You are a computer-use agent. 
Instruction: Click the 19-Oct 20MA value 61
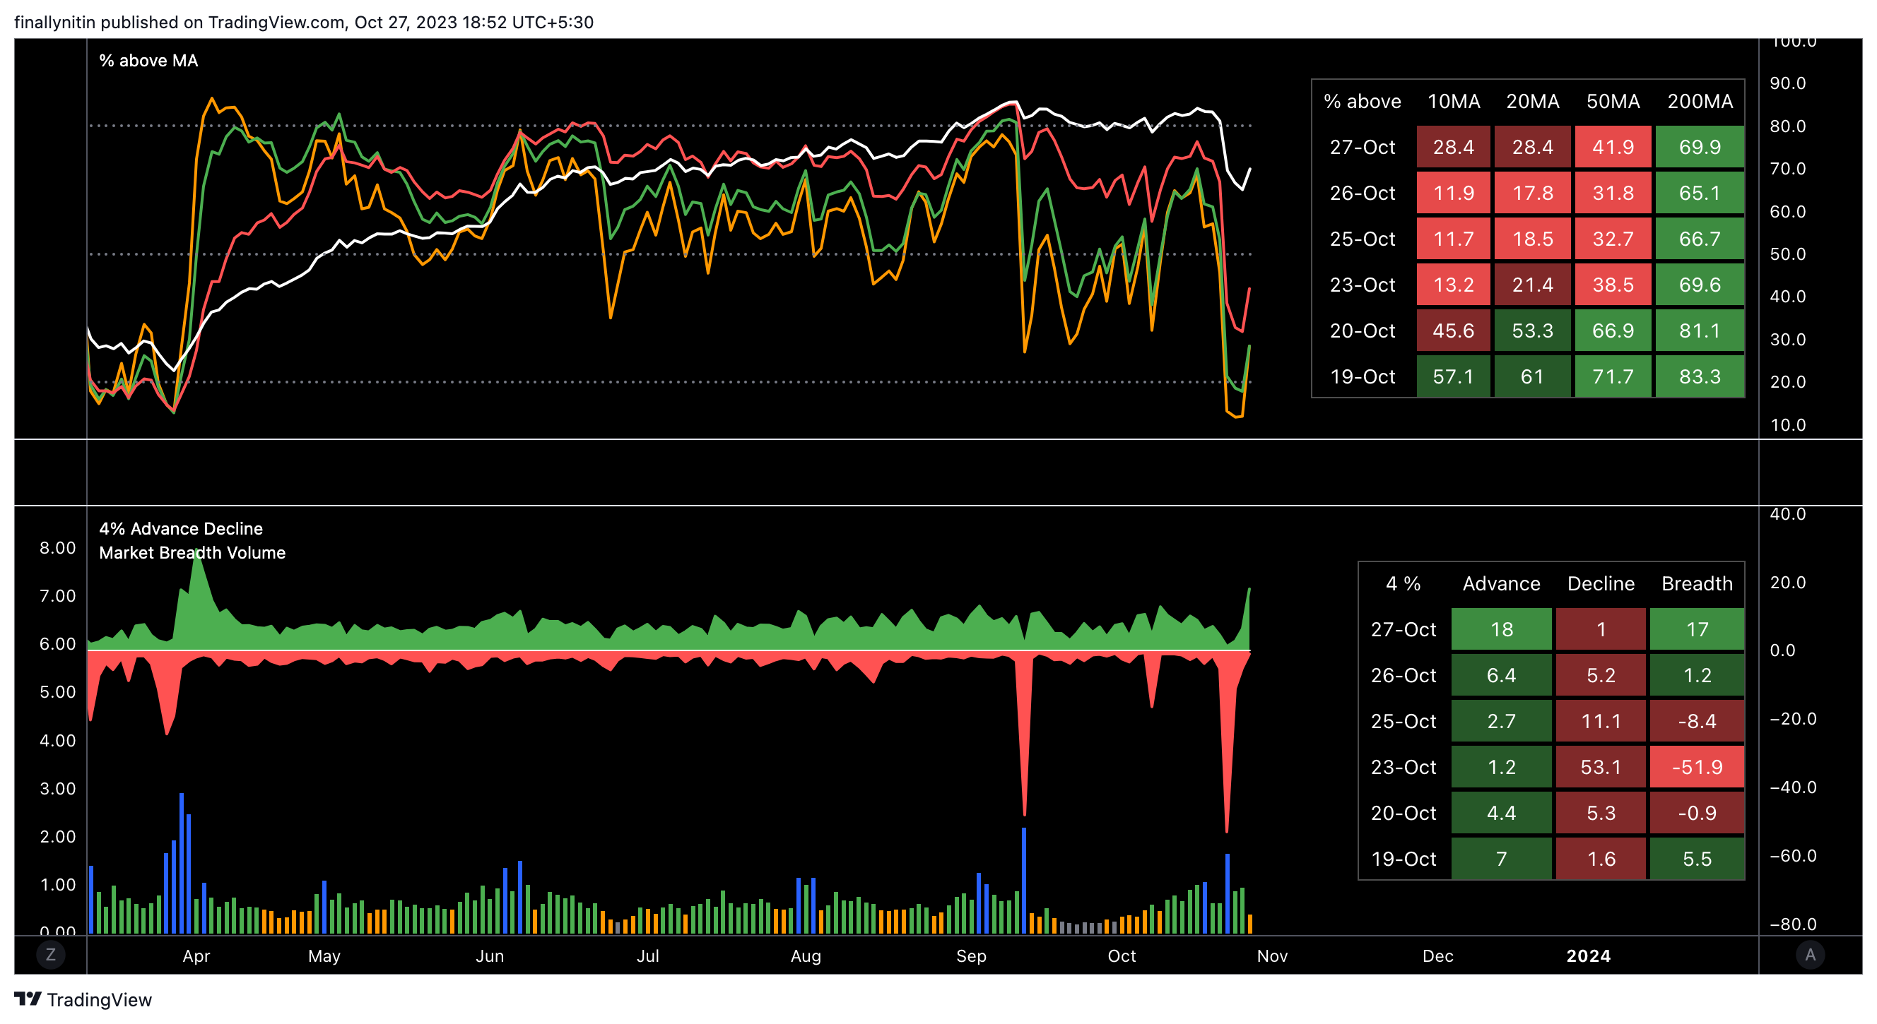click(x=1533, y=376)
